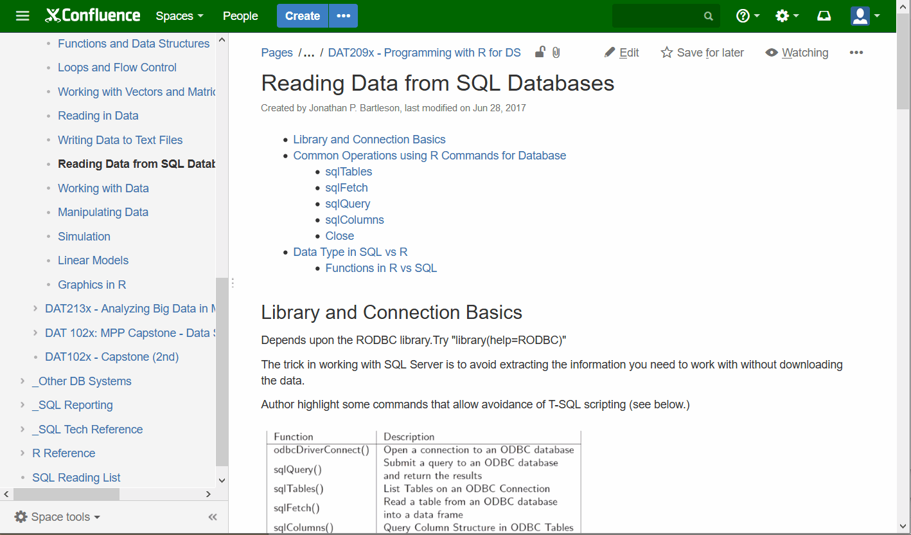Open the help question mark menu
911x535 pixels.
(x=747, y=16)
